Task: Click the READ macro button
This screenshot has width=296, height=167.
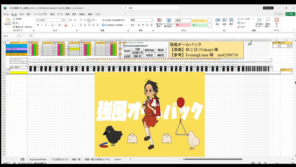Action: (161, 50)
